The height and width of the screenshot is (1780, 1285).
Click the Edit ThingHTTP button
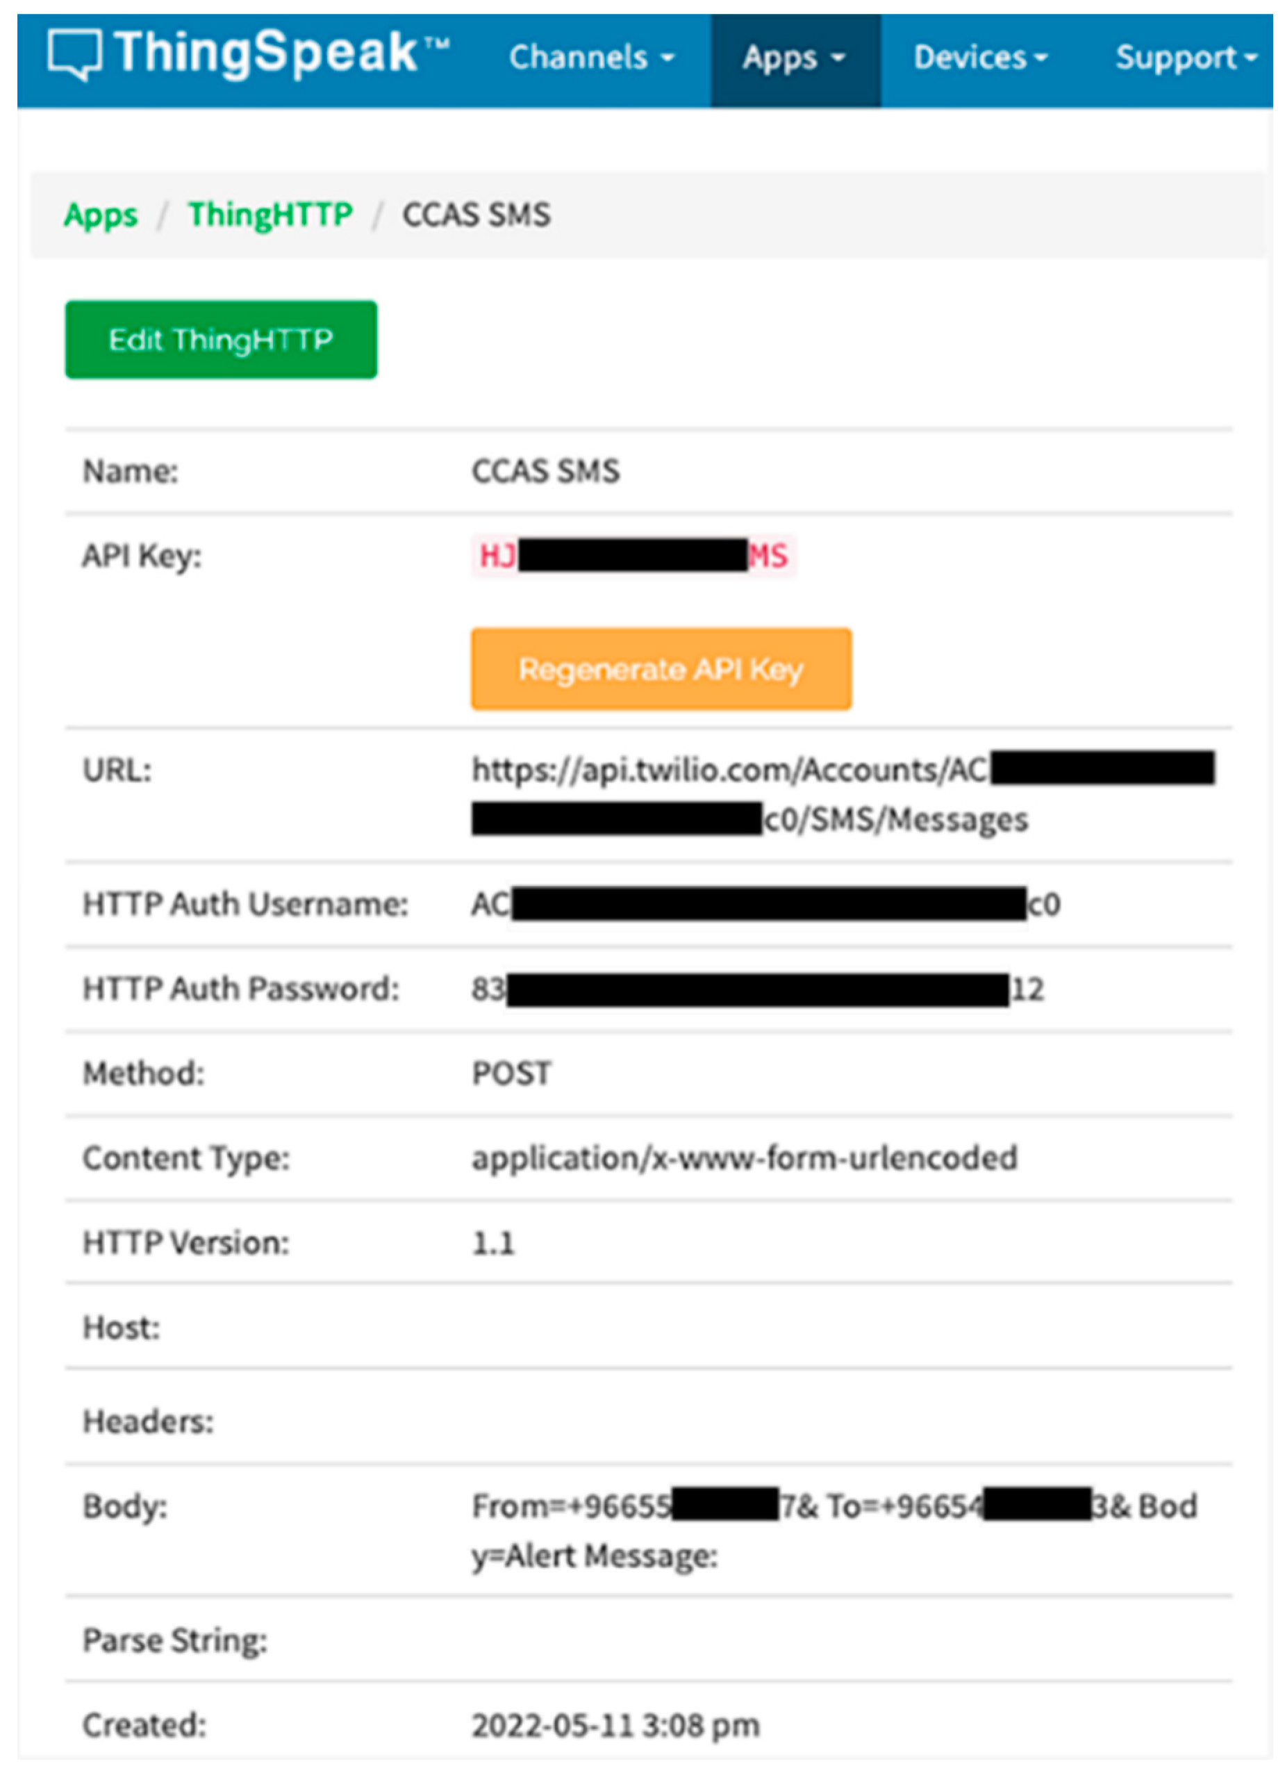[220, 340]
